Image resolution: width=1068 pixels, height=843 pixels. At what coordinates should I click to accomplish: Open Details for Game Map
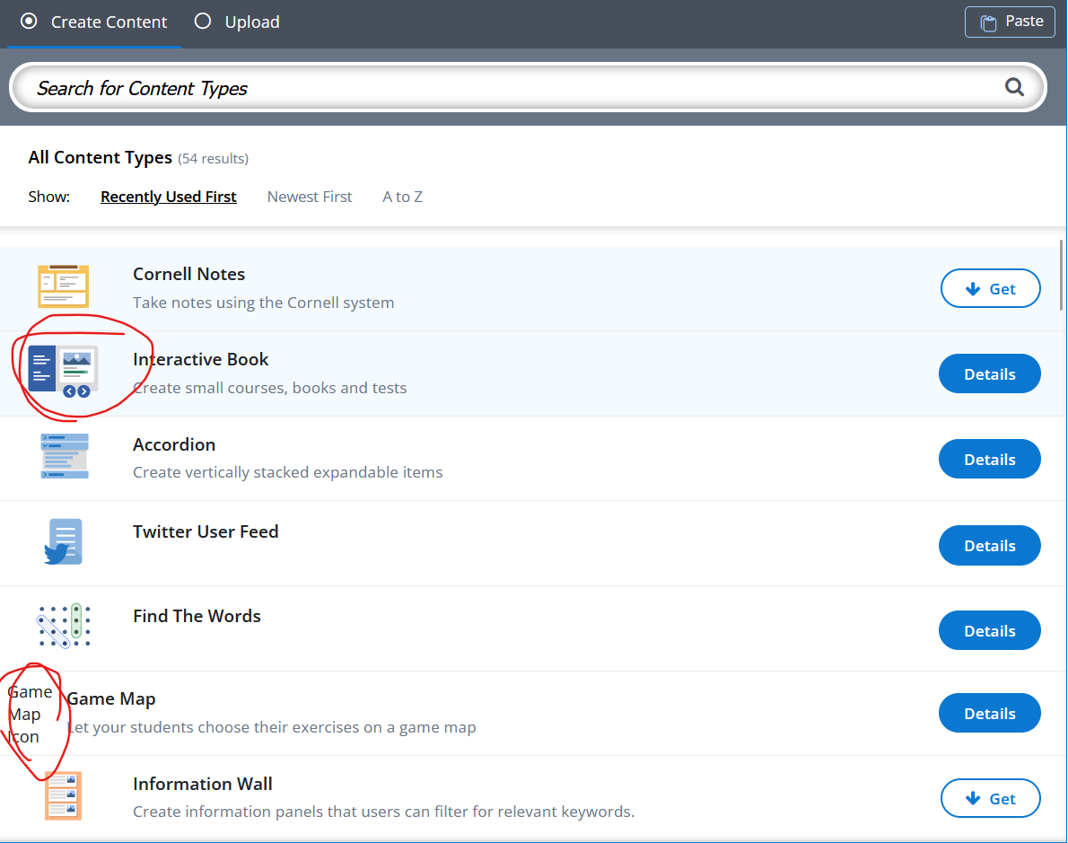[989, 714]
